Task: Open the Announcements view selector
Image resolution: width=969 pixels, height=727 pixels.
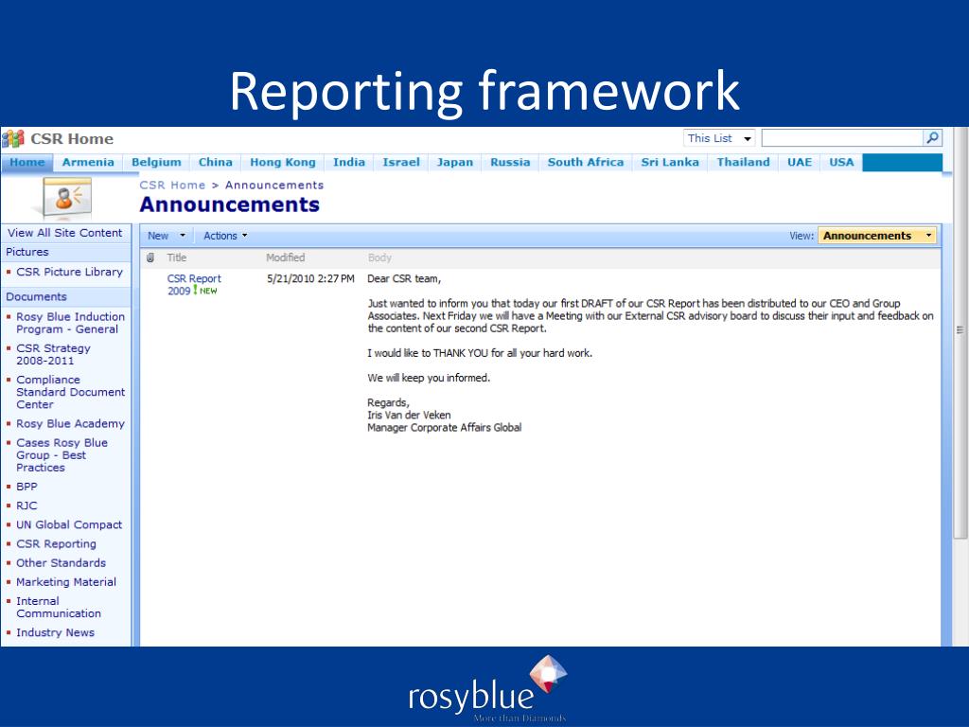Action: point(876,236)
